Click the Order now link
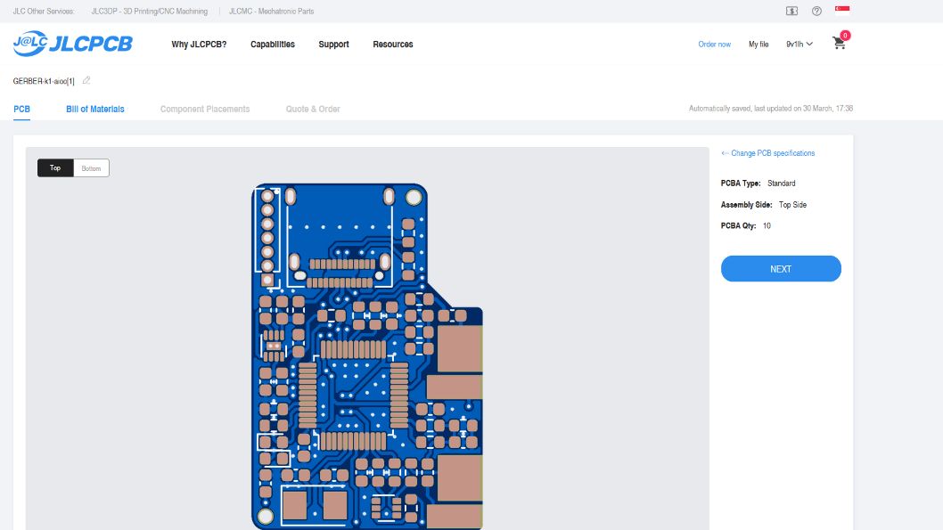This screenshot has width=943, height=530. point(714,44)
